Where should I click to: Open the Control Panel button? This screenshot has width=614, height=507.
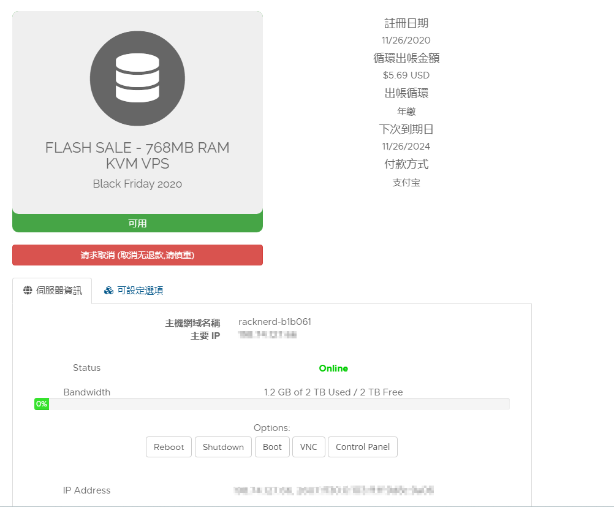(363, 447)
